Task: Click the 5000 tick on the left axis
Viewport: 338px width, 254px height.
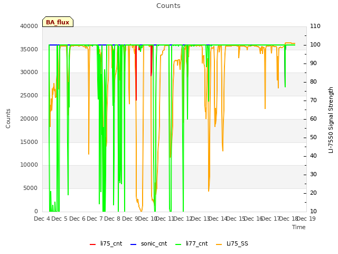Action: (x=31, y=188)
